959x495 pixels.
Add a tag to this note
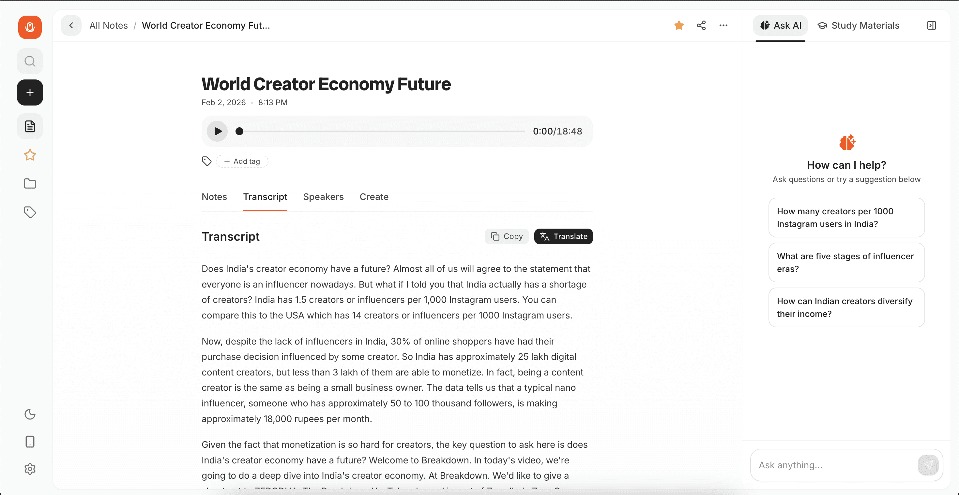click(242, 161)
